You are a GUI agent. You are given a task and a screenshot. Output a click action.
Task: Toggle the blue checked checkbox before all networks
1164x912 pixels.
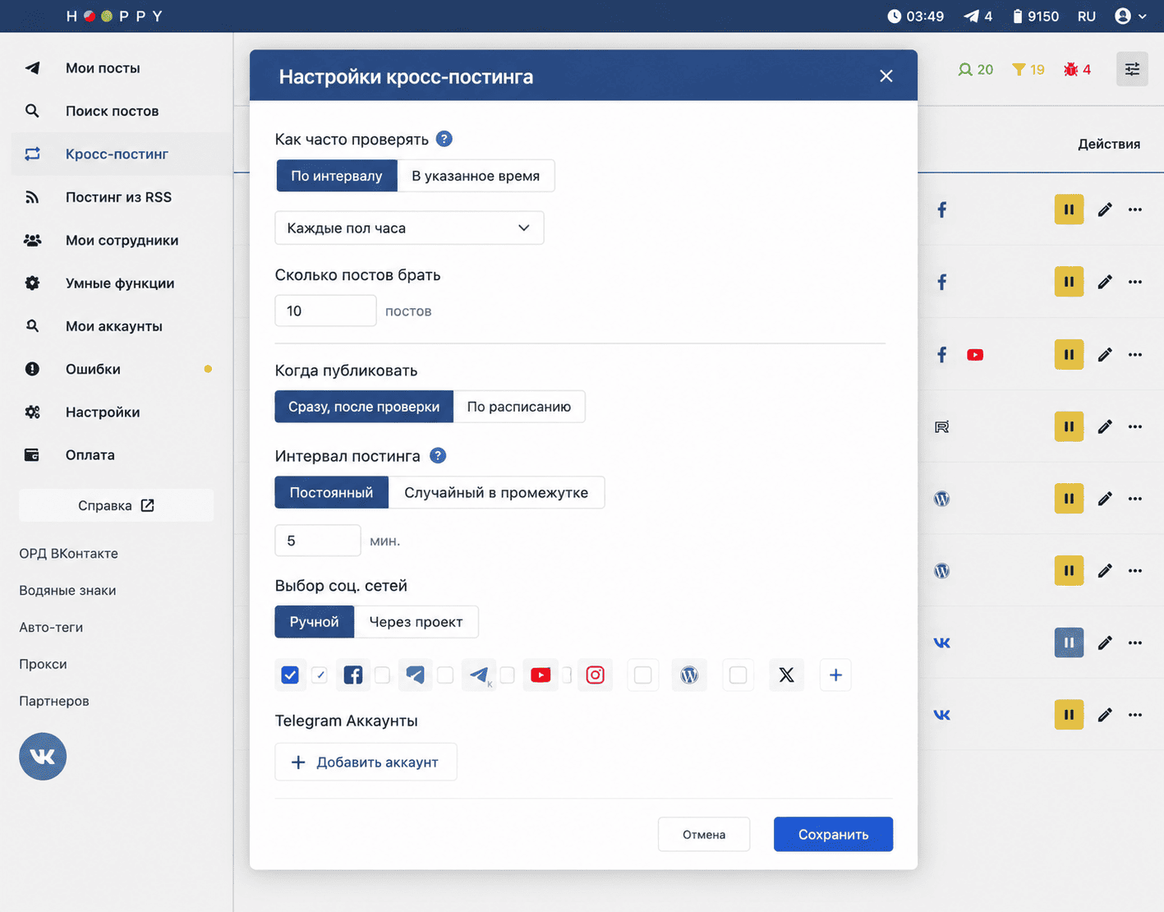tap(290, 675)
